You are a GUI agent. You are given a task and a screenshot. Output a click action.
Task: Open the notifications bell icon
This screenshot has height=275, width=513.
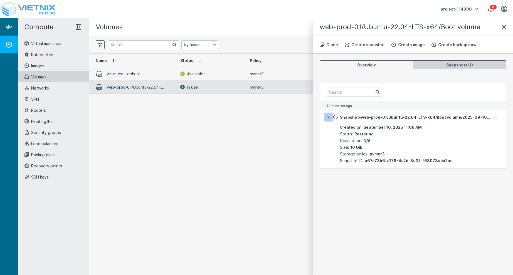491,9
